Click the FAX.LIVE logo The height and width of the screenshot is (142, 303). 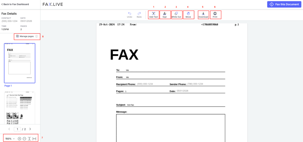pyautogui.click(x=53, y=4)
